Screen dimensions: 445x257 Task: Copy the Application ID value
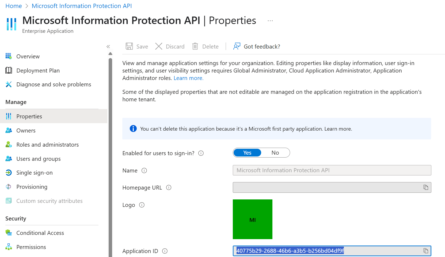(x=425, y=251)
